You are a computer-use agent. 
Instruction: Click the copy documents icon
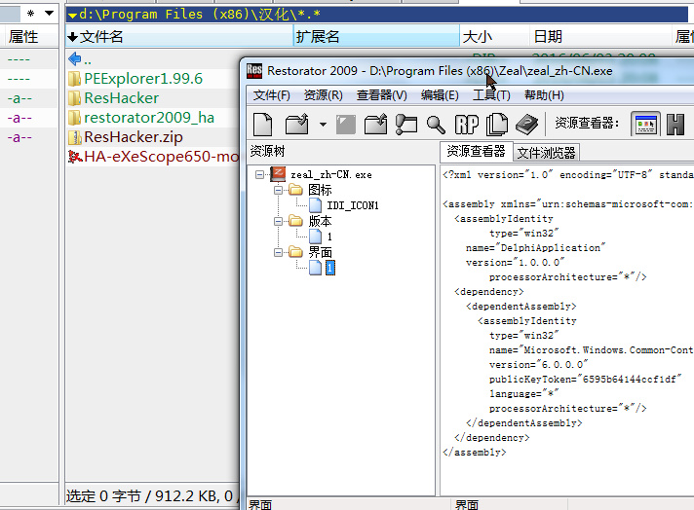tap(497, 125)
